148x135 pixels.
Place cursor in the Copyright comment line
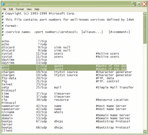pos(39,14)
